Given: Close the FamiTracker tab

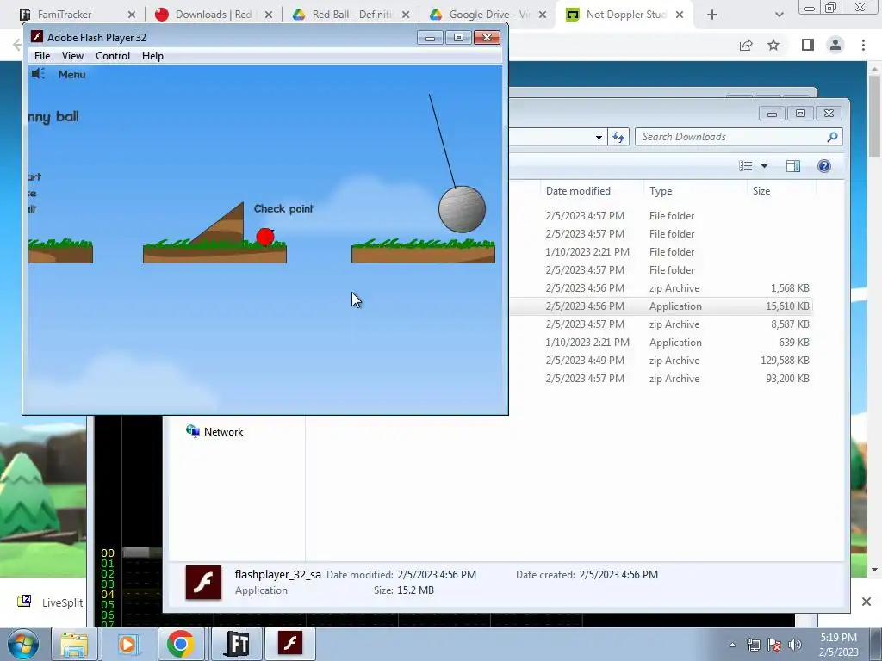Looking at the screenshot, I should click(132, 15).
